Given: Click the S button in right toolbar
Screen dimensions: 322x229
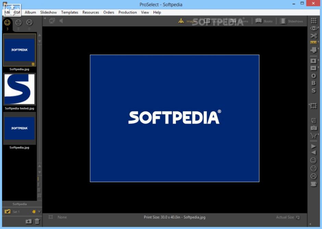Looking at the screenshot, I should [313, 90].
